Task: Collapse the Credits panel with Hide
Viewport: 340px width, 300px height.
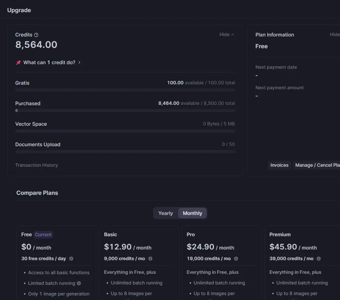Action: pyautogui.click(x=227, y=35)
